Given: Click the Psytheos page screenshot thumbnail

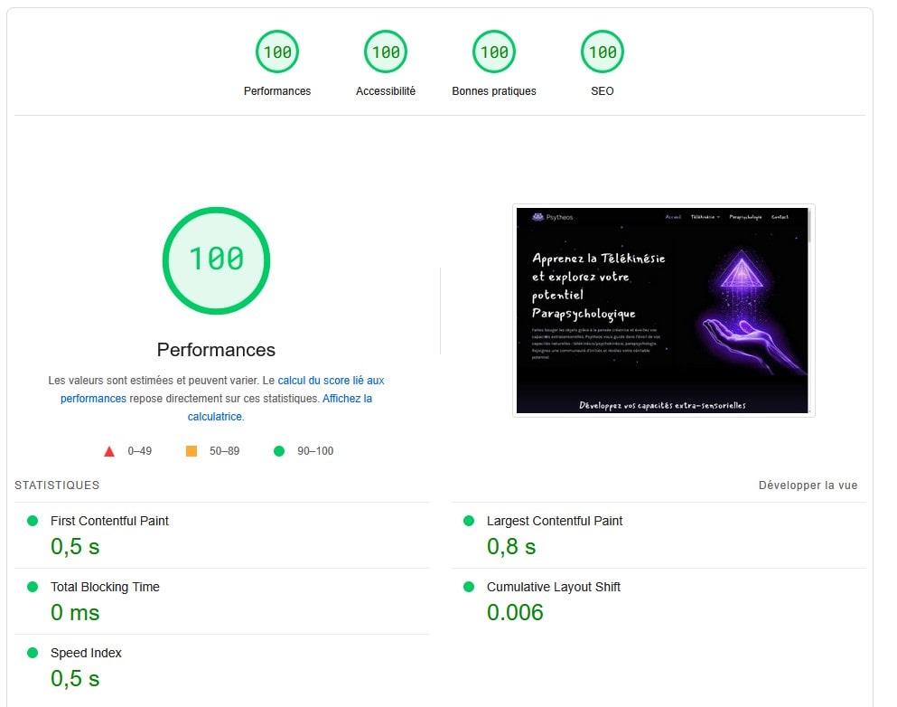Looking at the screenshot, I should 664,310.
